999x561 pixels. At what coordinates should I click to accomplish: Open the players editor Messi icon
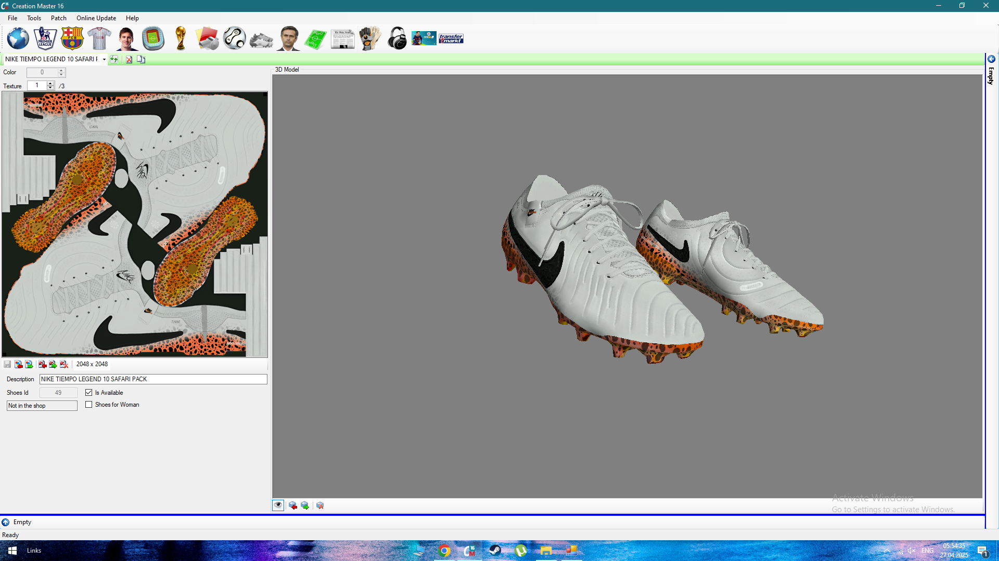click(126, 38)
